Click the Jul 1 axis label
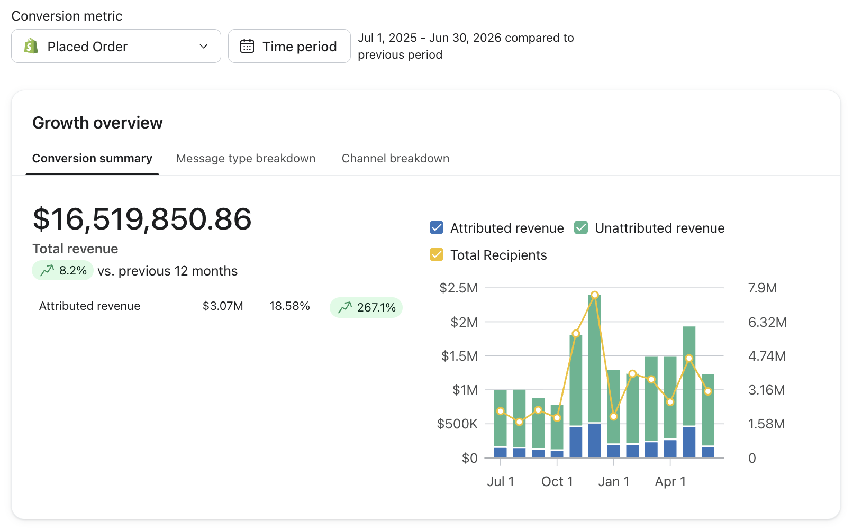The width and height of the screenshot is (853, 531). pyautogui.click(x=501, y=482)
